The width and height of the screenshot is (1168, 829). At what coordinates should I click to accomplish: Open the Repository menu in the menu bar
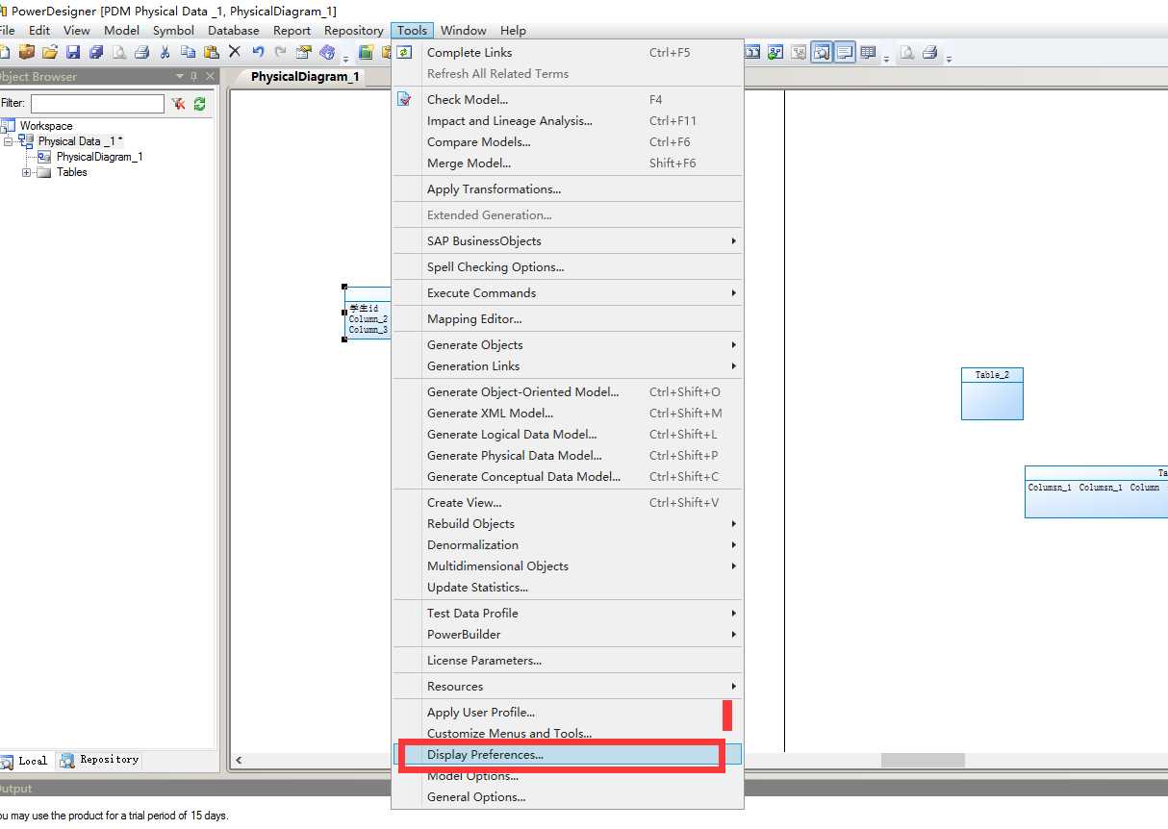354,30
